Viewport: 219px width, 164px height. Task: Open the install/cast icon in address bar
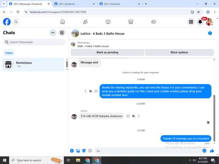click(x=192, y=12)
